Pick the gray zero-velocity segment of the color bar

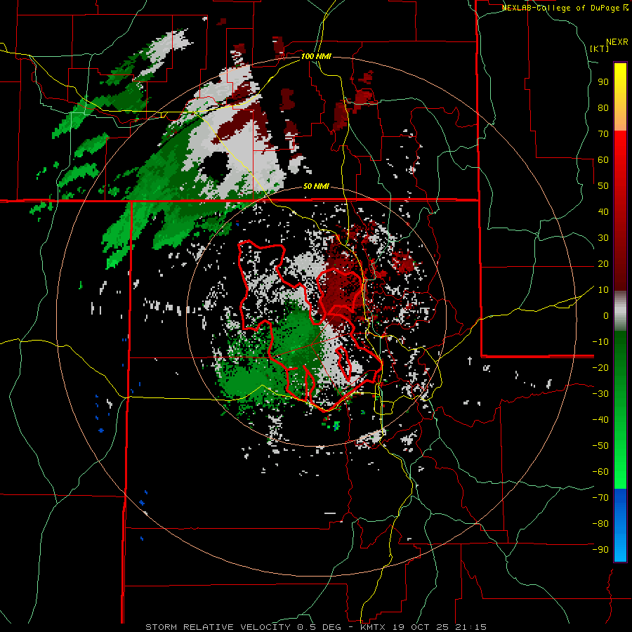(x=620, y=312)
